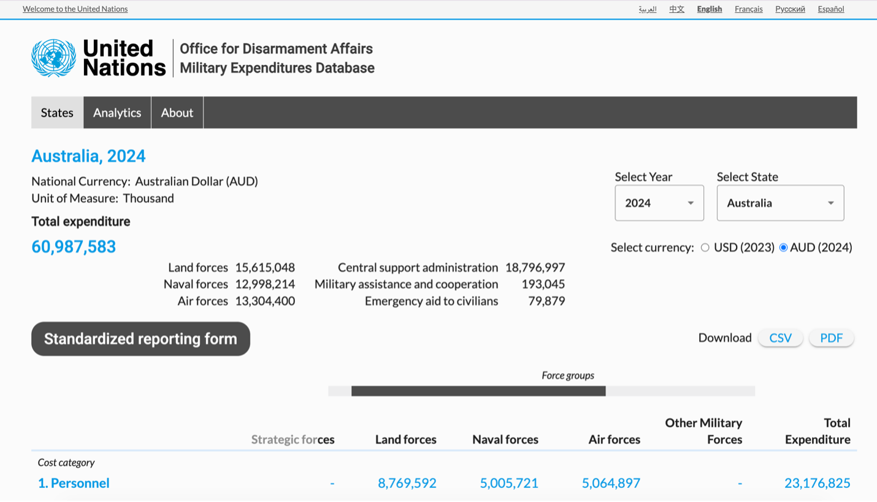The width and height of the screenshot is (877, 502).
Task: Click Personnel land forces value 8,769,592
Action: (x=407, y=483)
